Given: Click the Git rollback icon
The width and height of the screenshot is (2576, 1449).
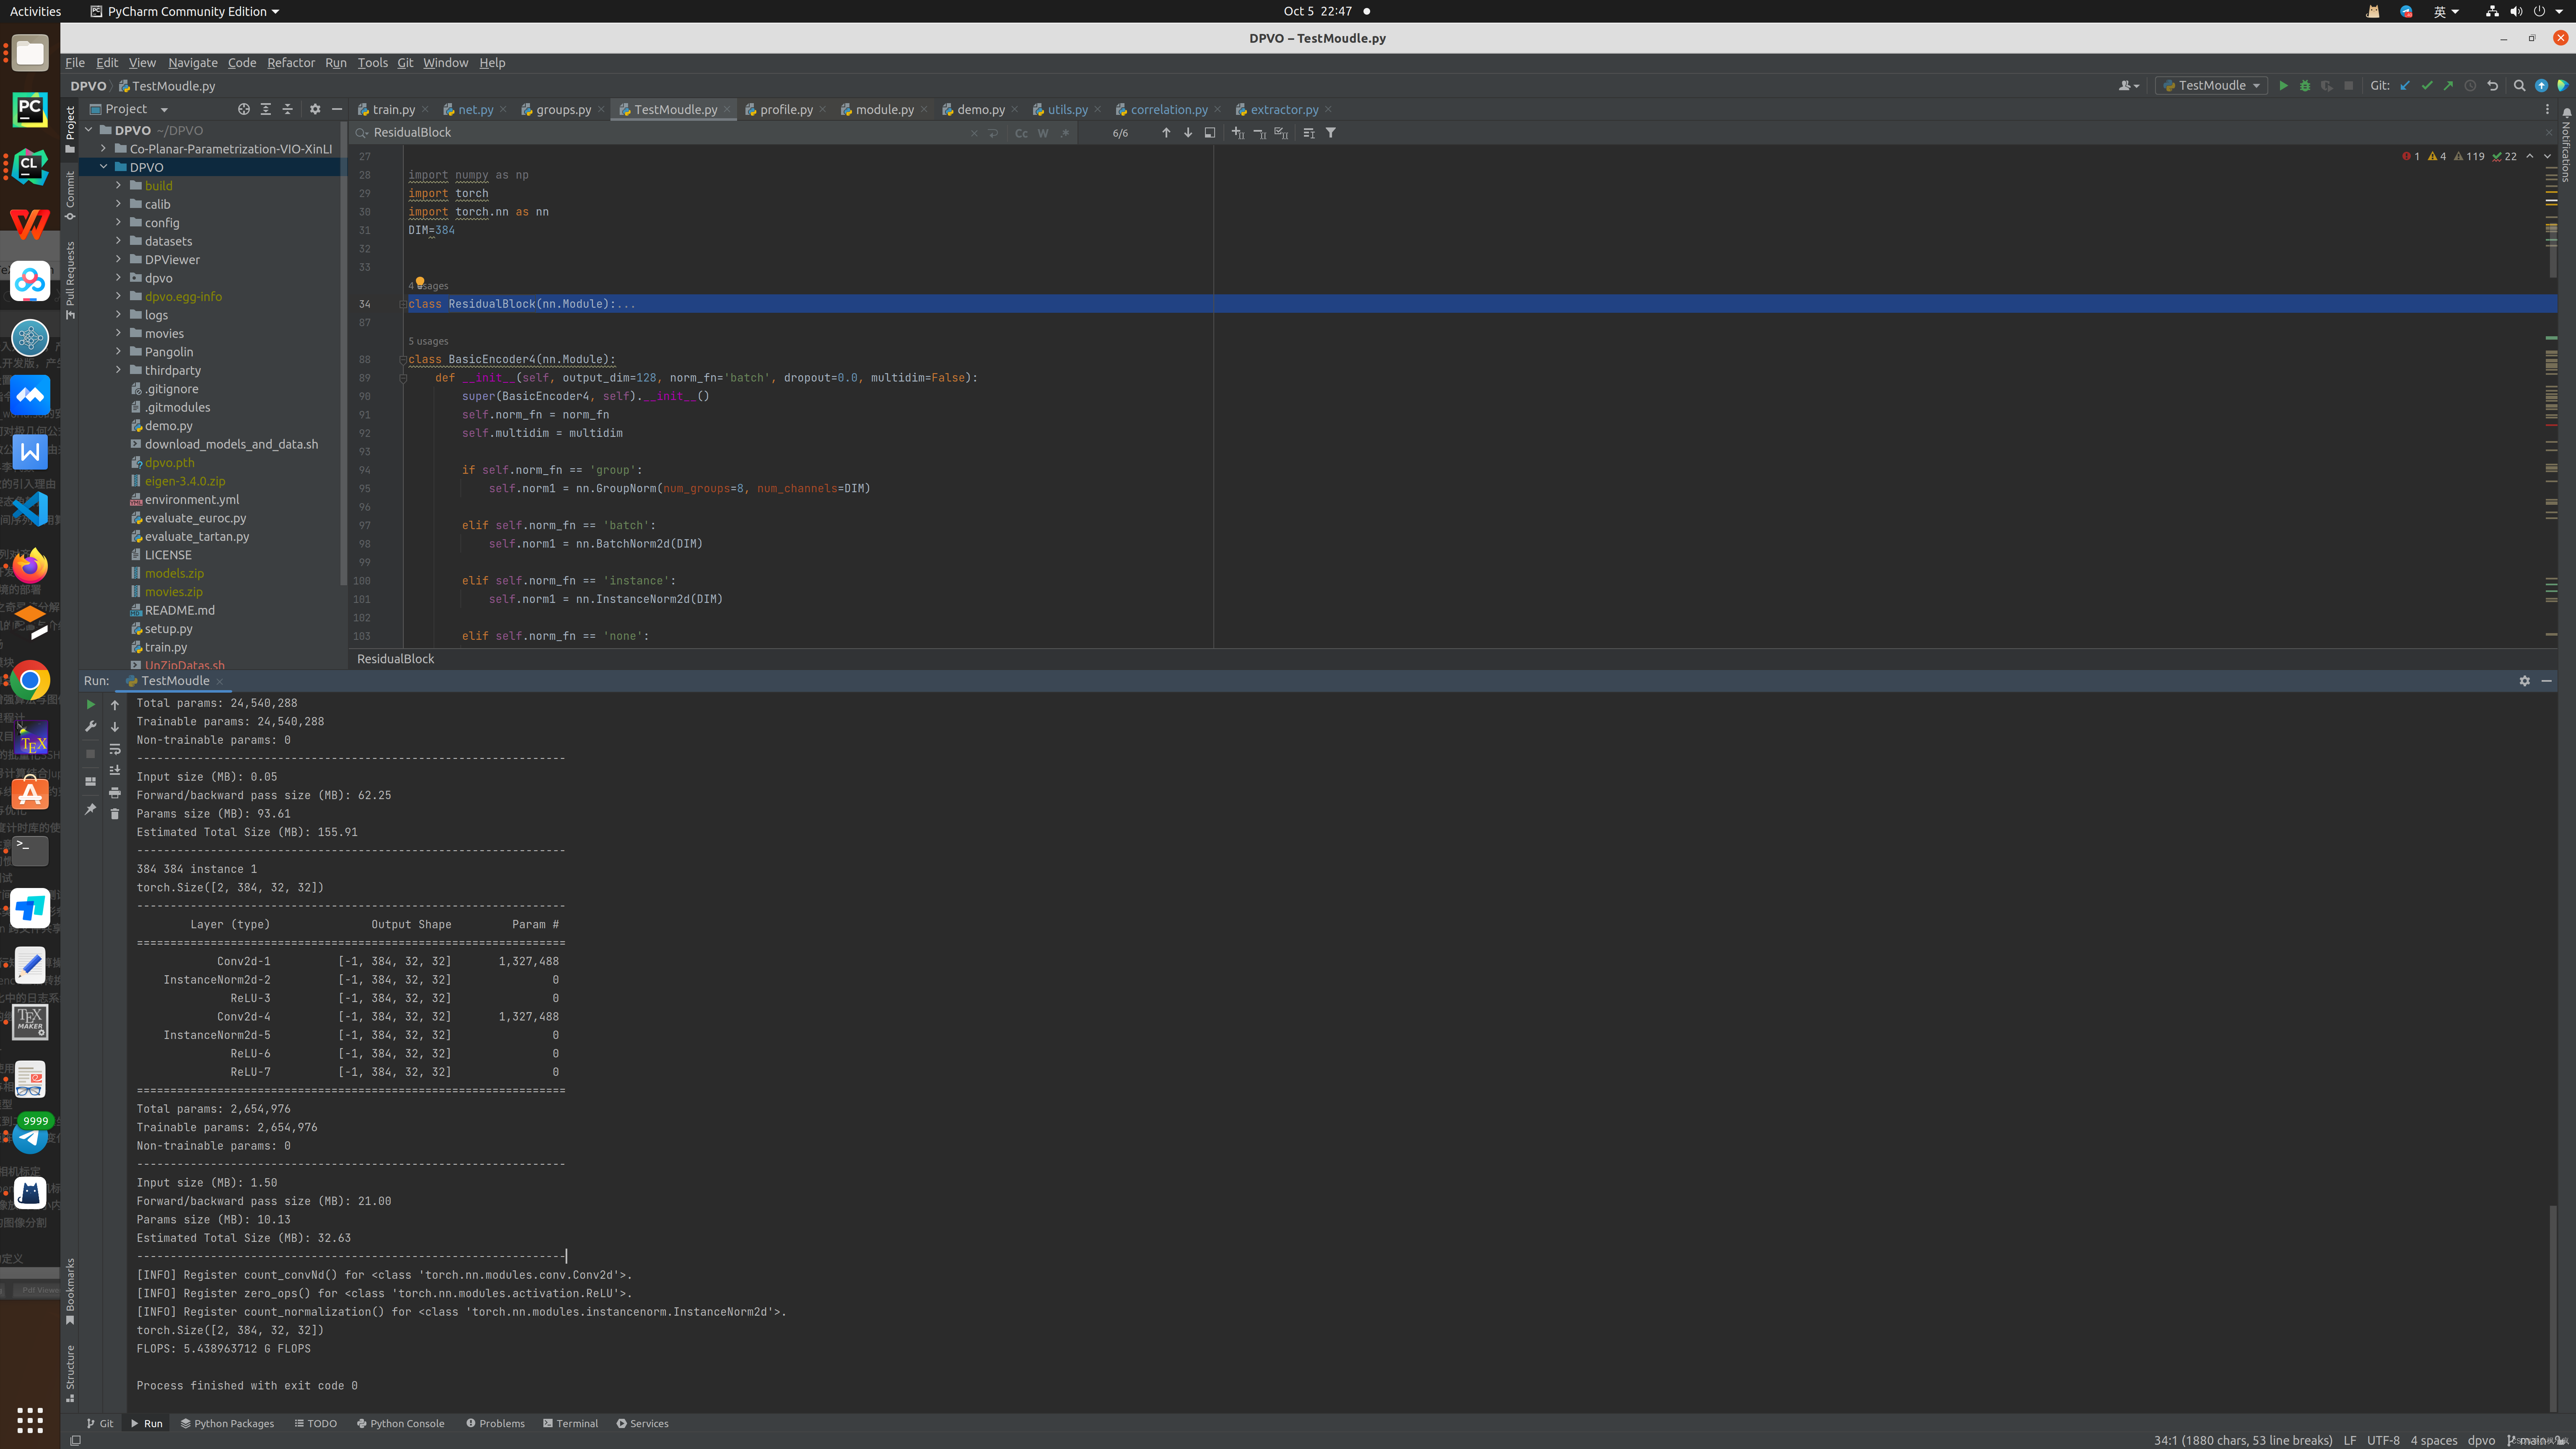Looking at the screenshot, I should pos(2492,86).
